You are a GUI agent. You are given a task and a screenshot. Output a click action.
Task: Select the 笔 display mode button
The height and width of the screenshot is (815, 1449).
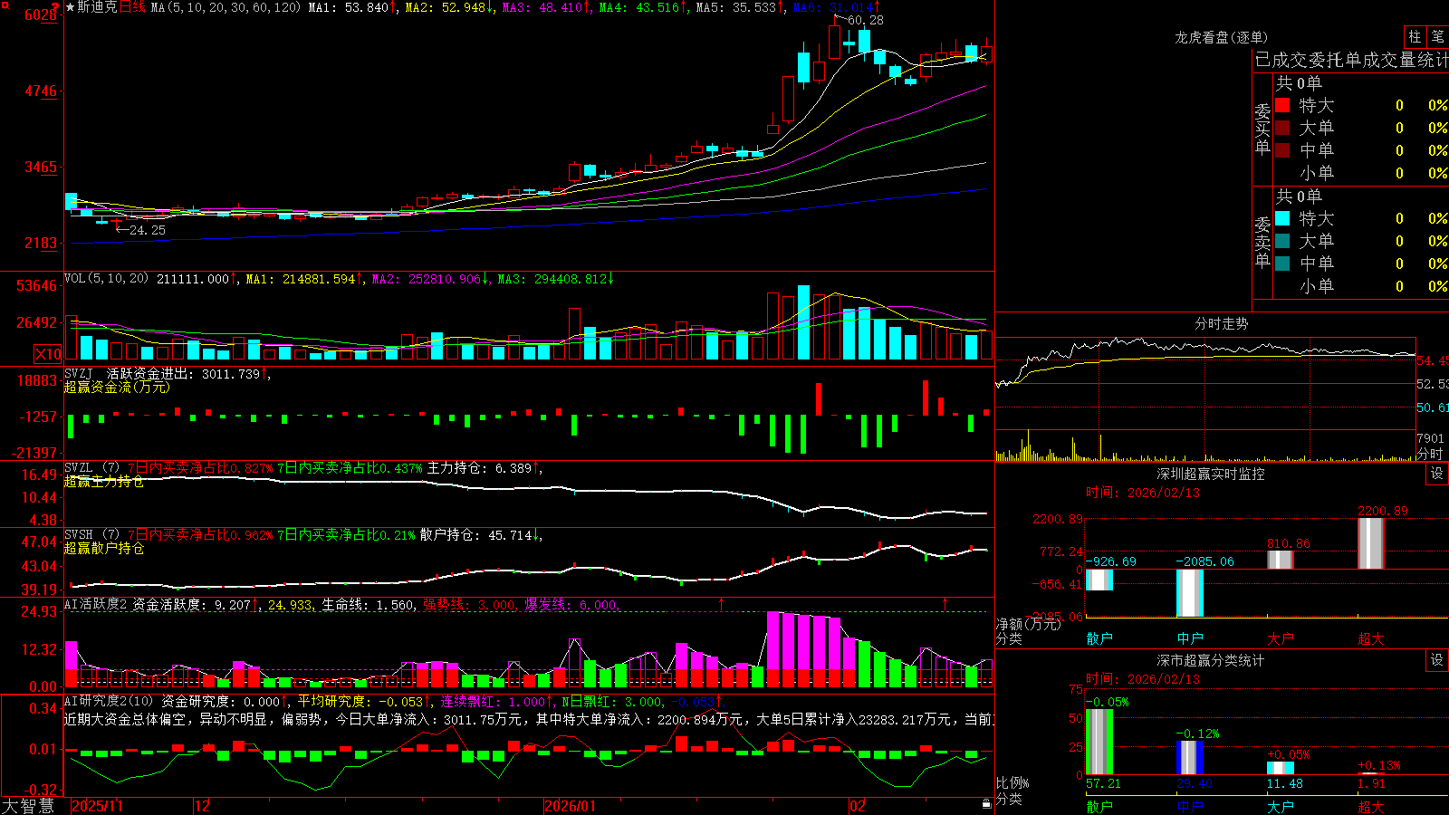click(x=1437, y=37)
